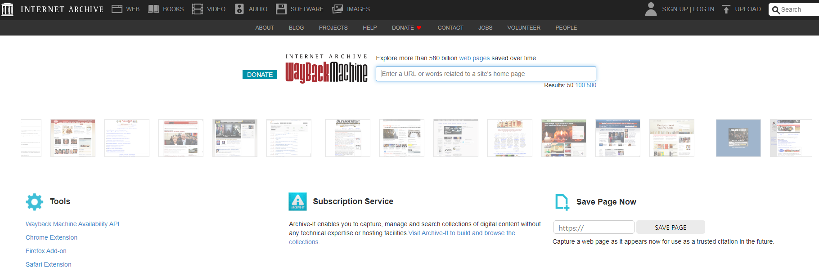819x272 pixels.
Task: Open the Ultimate-titled site thumbnail
Action: tap(348, 138)
